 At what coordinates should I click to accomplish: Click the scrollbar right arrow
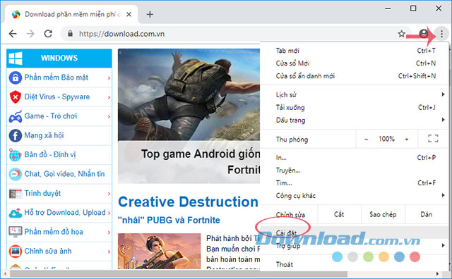click(437, 273)
